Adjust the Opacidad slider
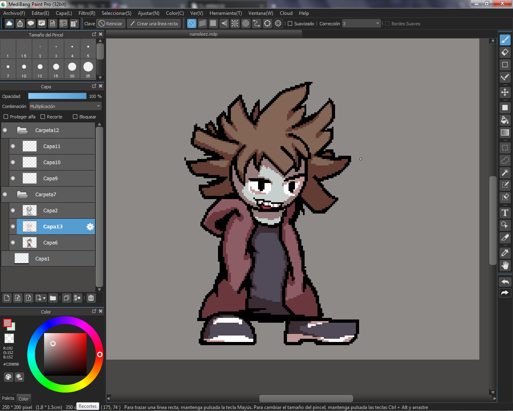Image resolution: width=513 pixels, height=411 pixels. point(57,96)
